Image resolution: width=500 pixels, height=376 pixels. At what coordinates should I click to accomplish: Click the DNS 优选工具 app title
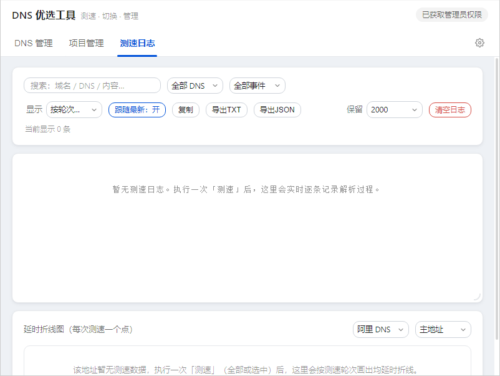point(44,15)
